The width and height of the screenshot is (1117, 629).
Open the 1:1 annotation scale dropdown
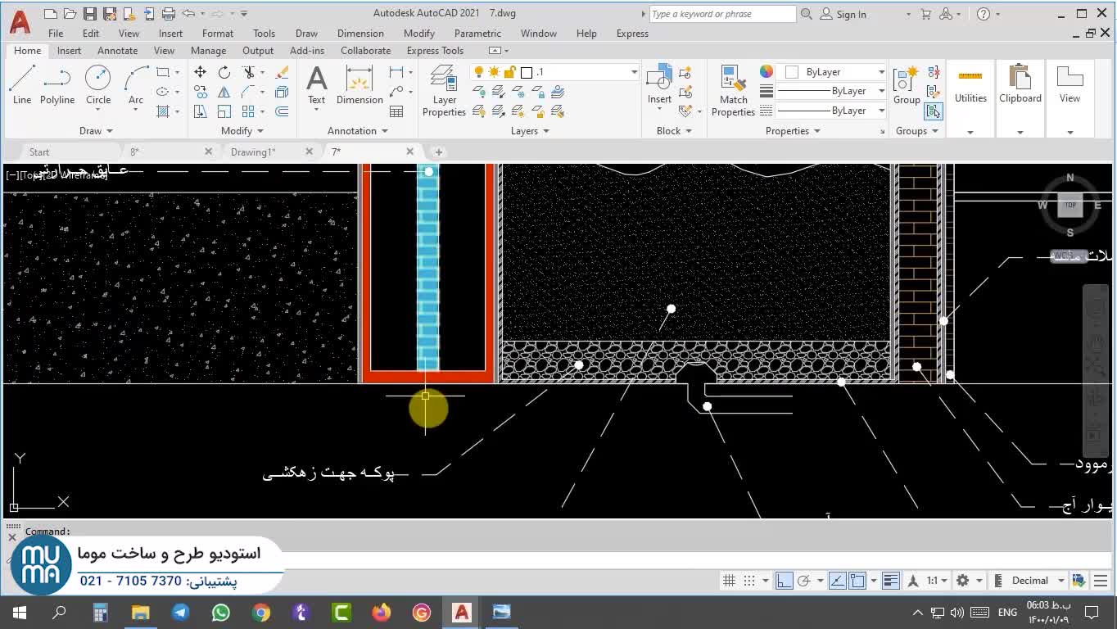coord(937,581)
